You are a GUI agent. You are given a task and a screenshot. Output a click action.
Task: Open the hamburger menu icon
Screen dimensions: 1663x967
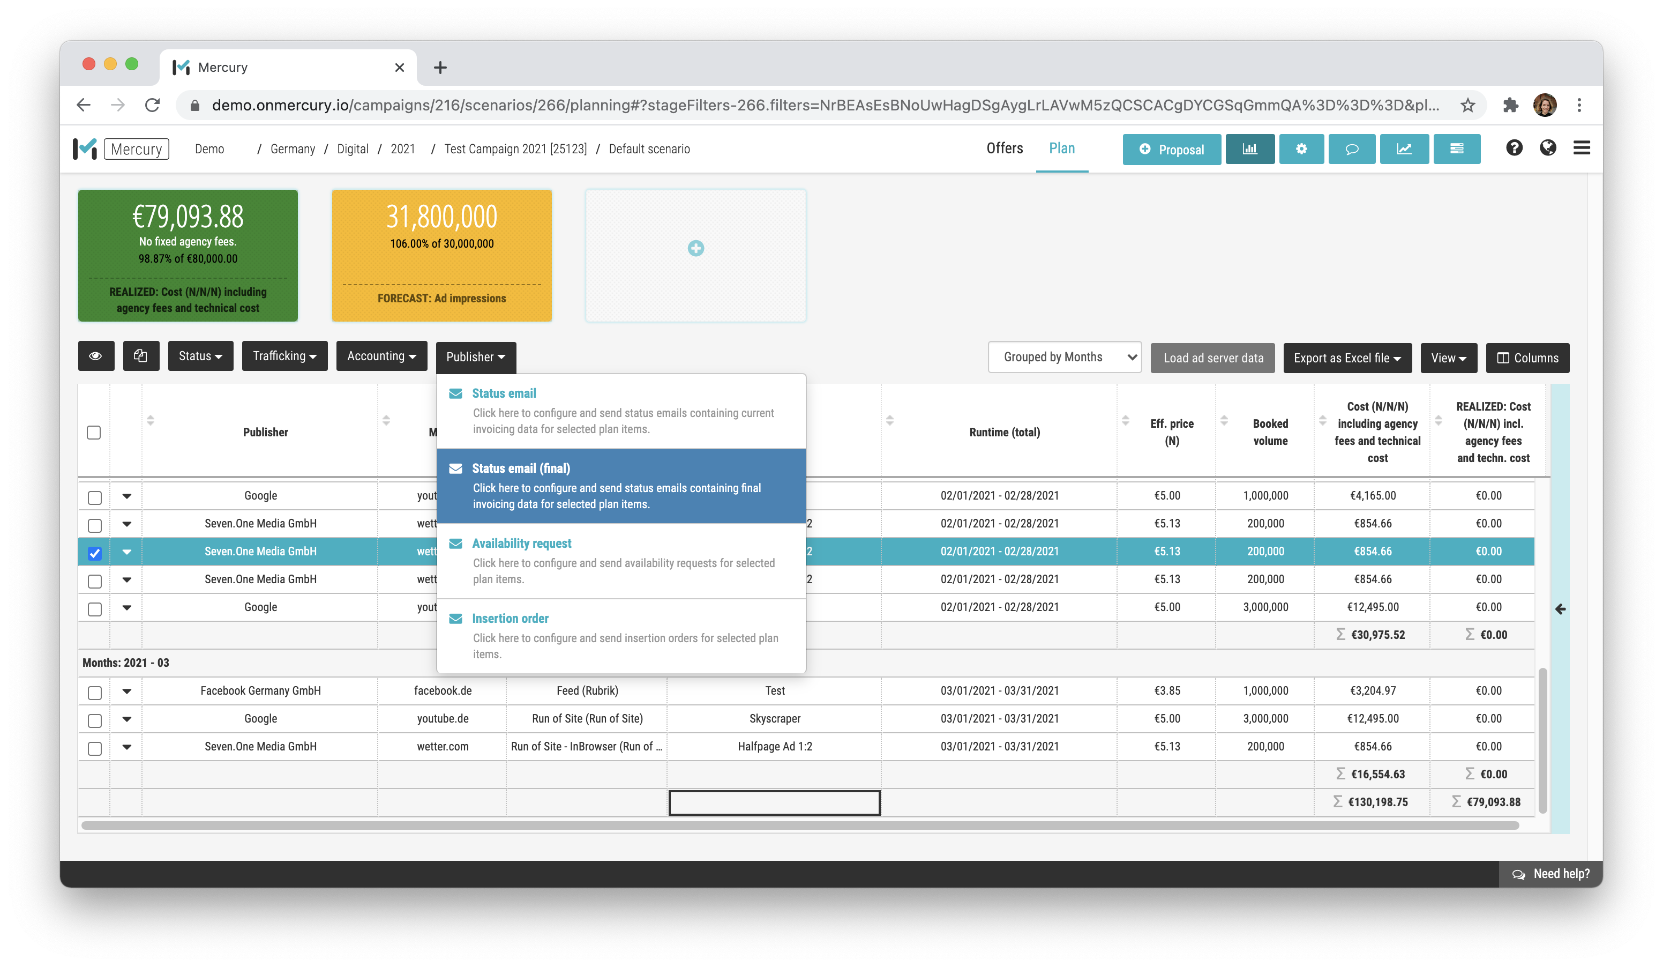1581,148
